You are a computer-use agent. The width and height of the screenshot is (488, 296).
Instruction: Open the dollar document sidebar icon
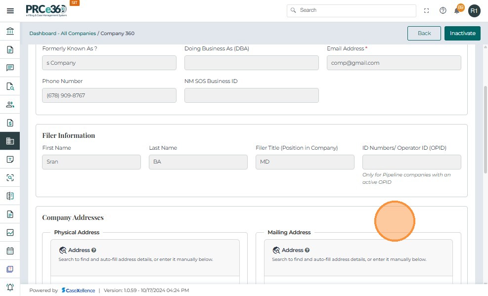click(x=10, y=123)
